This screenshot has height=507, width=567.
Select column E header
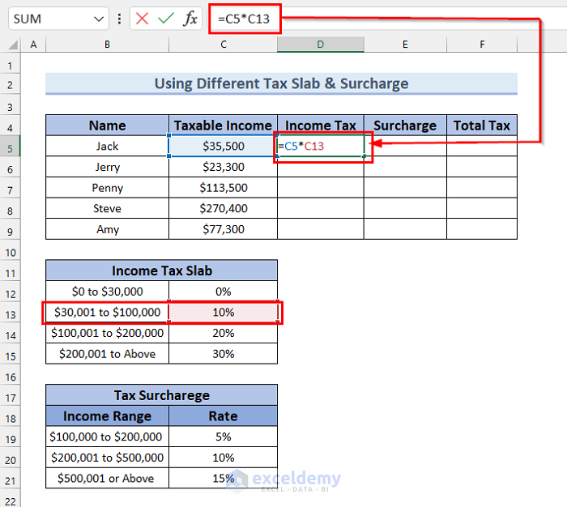click(405, 45)
